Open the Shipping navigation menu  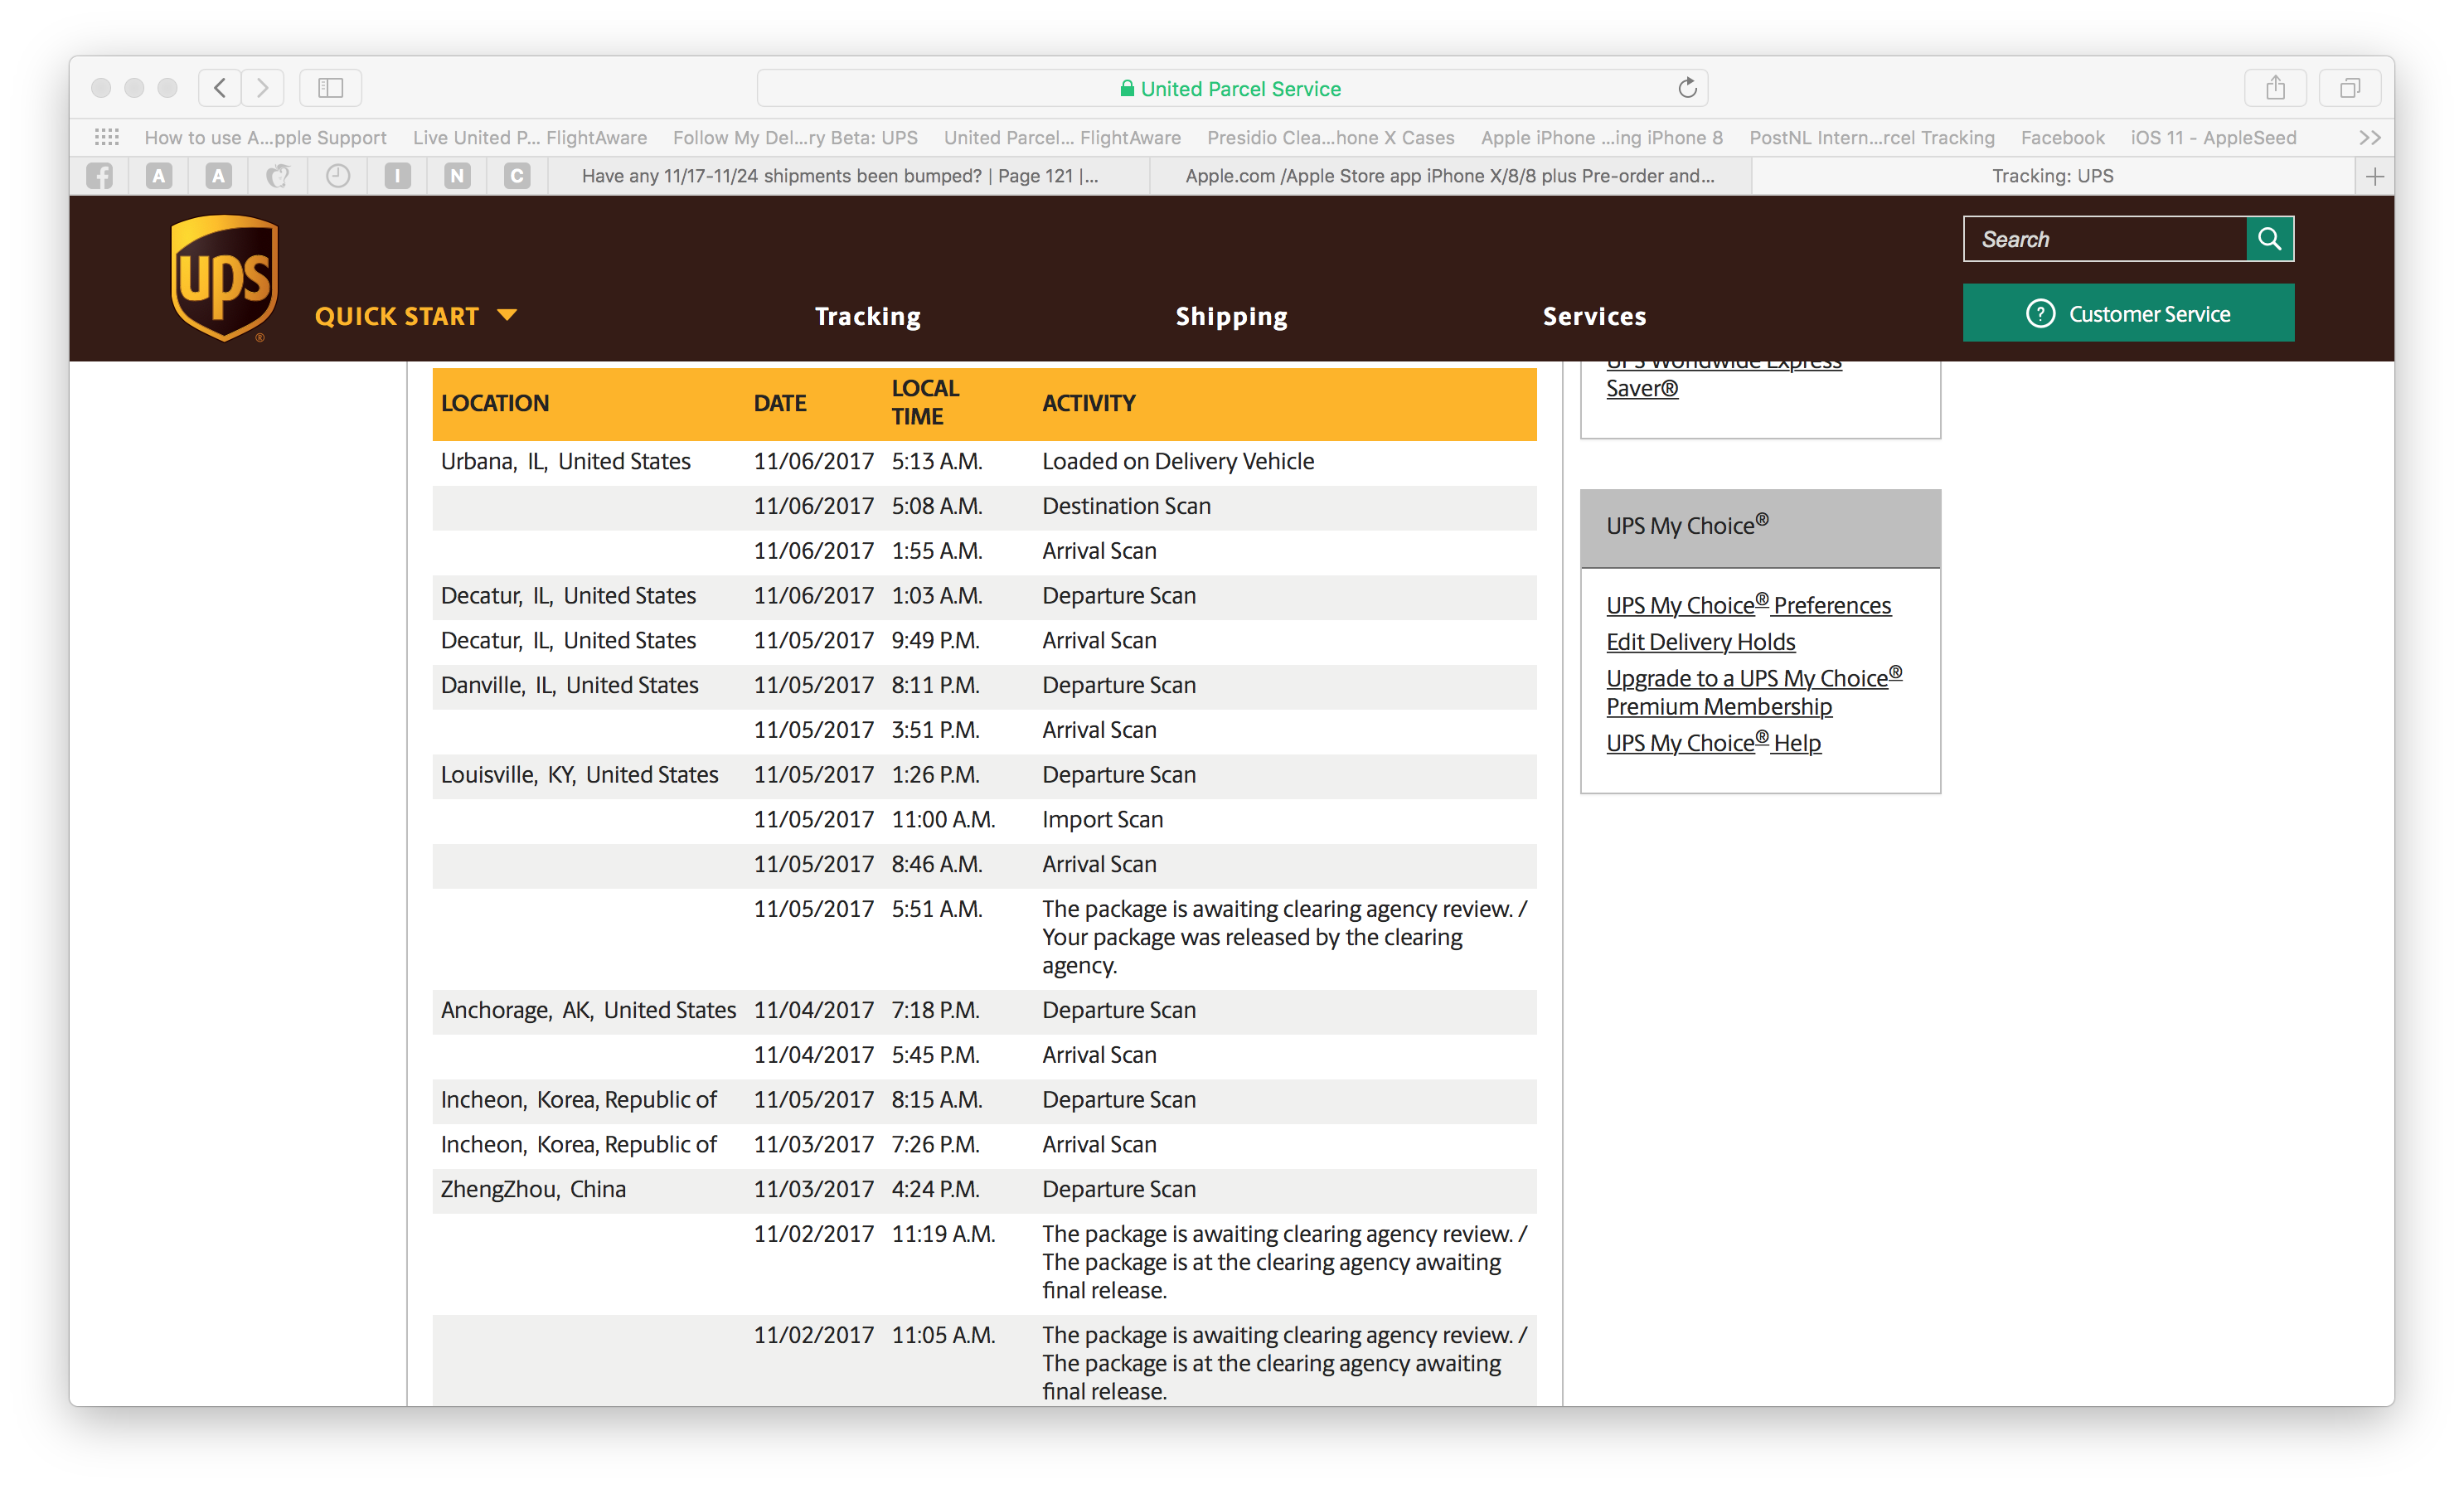[x=1231, y=316]
